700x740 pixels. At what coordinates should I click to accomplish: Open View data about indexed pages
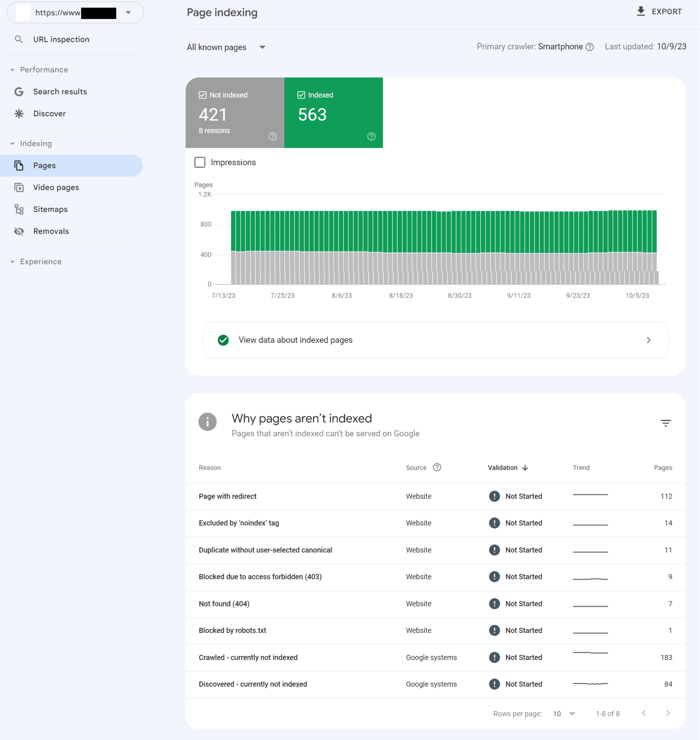click(x=435, y=340)
